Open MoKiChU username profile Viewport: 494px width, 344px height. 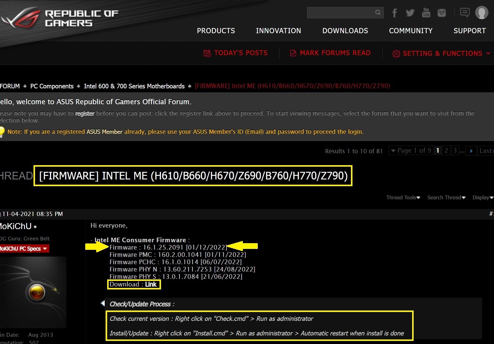[x=16, y=226]
